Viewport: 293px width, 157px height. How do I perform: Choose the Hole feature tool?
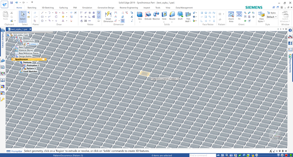pos(164,16)
